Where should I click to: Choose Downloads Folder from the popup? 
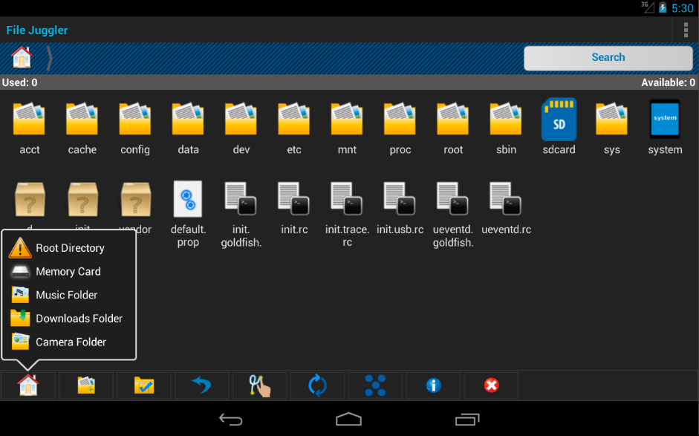point(69,319)
